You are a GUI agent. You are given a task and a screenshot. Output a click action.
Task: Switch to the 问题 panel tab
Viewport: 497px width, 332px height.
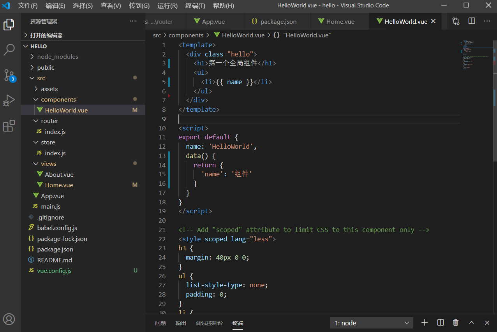coord(160,323)
